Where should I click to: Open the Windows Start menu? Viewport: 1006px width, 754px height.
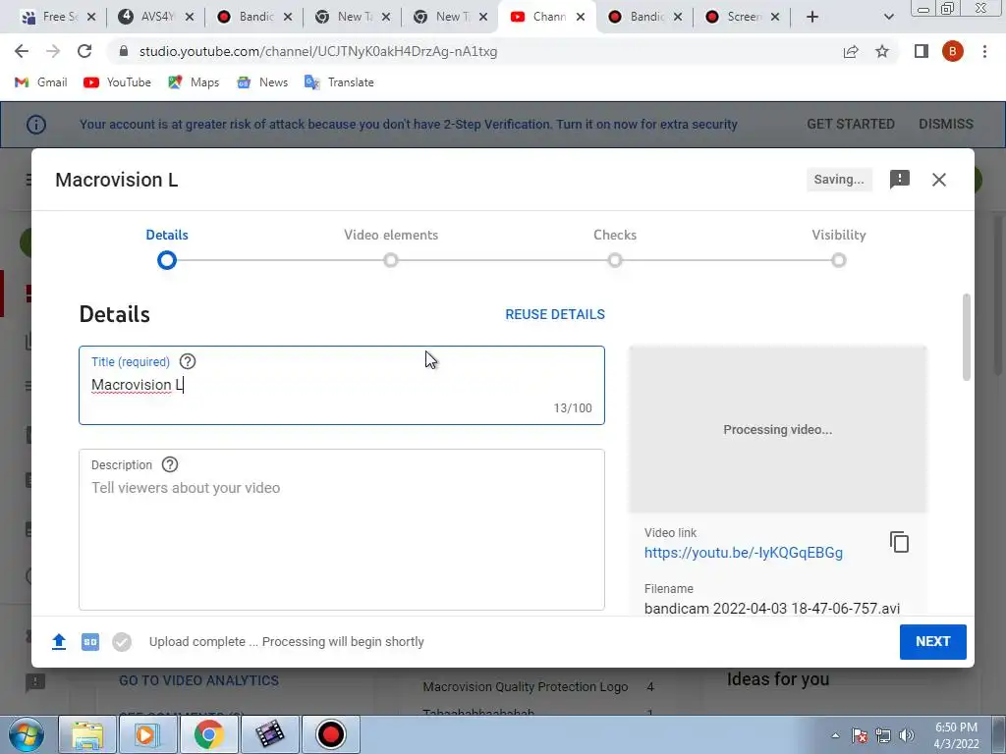[x=26, y=734]
